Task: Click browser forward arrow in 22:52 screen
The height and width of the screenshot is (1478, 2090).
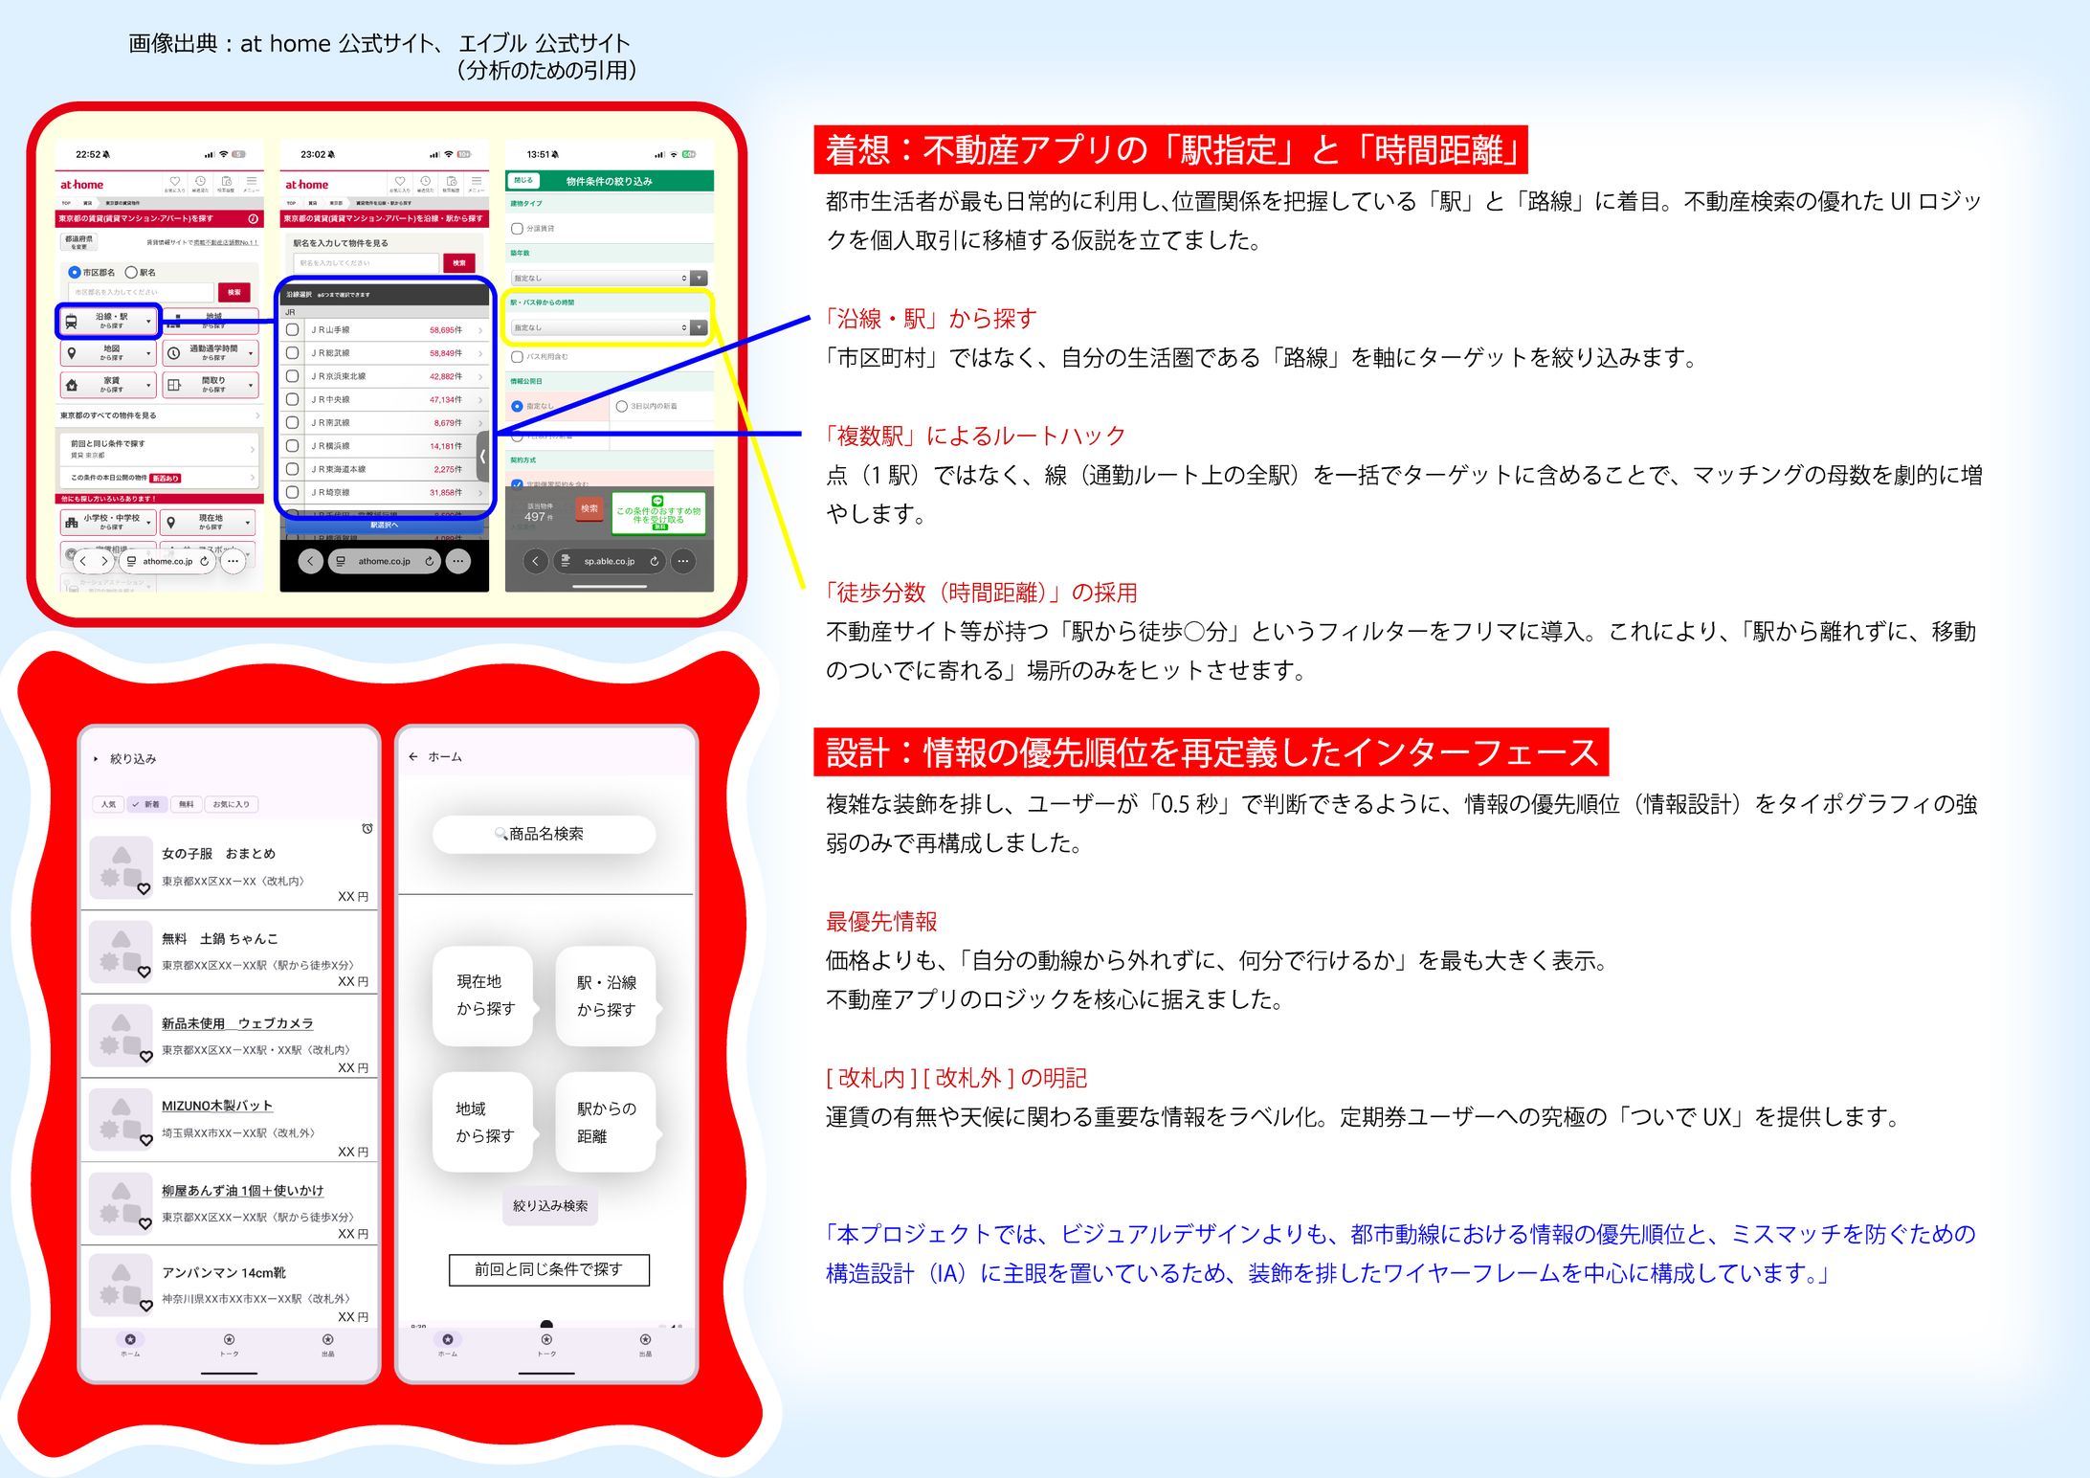Action: (104, 562)
